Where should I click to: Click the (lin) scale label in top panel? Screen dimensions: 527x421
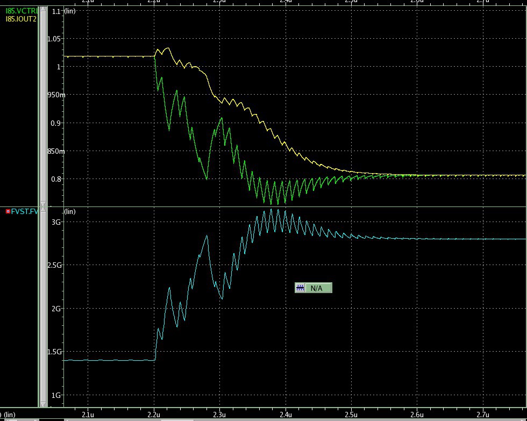point(70,11)
